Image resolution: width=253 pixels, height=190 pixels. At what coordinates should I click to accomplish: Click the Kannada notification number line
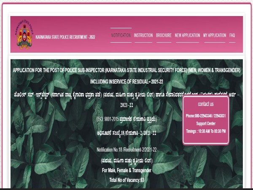click(126, 133)
